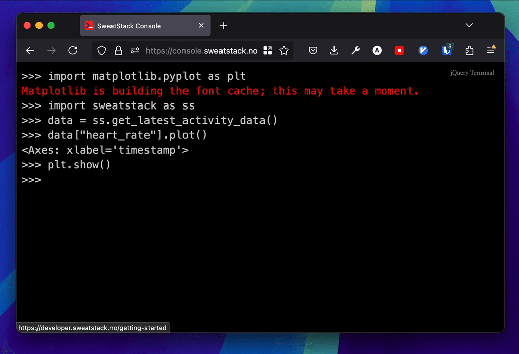The width and height of the screenshot is (519, 354).
Task: Open a new tab with plus button
Action: coord(224,26)
